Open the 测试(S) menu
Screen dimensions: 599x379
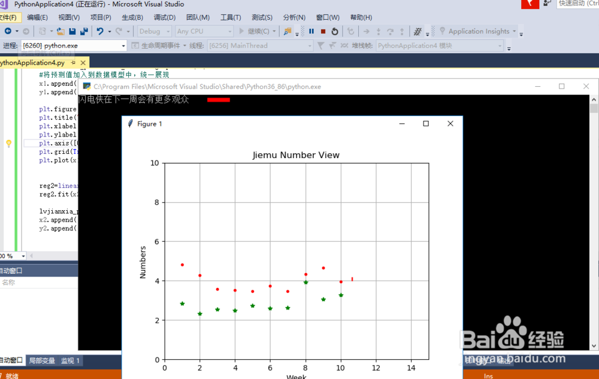pos(262,17)
